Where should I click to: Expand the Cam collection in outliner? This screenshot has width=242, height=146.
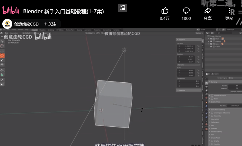(208, 44)
